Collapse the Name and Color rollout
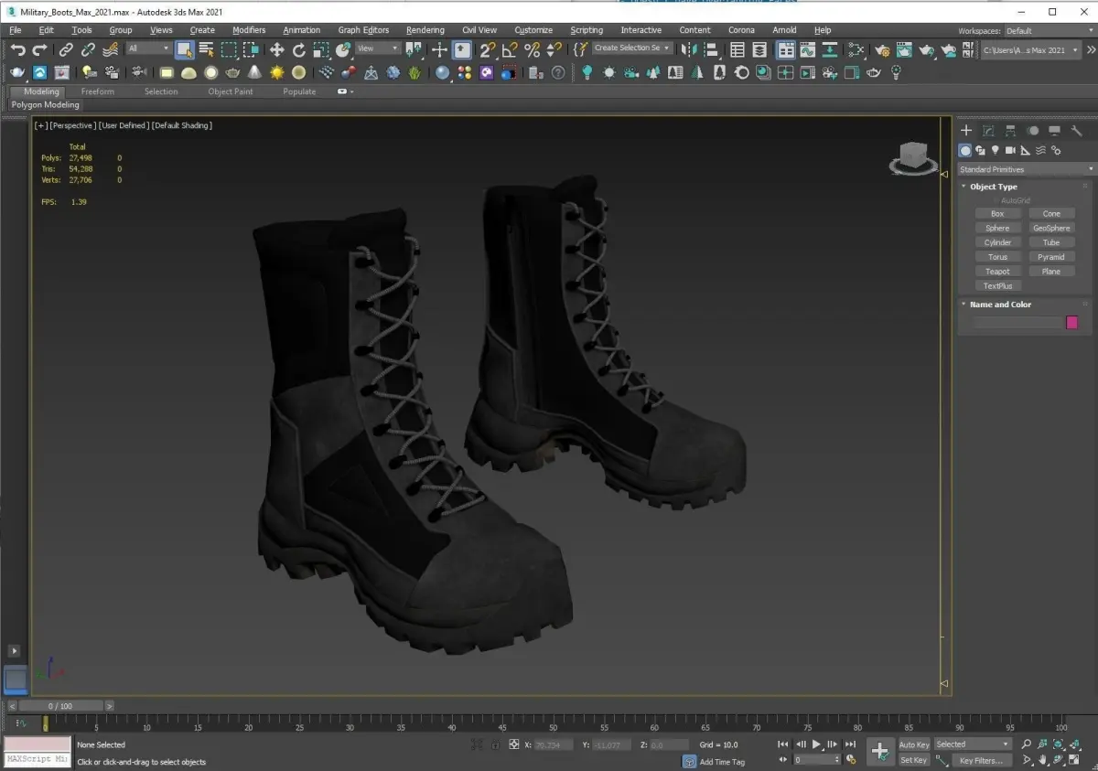 tap(1000, 305)
